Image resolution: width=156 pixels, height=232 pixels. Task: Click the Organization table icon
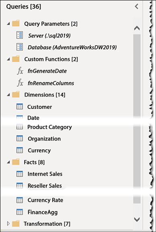20,138
